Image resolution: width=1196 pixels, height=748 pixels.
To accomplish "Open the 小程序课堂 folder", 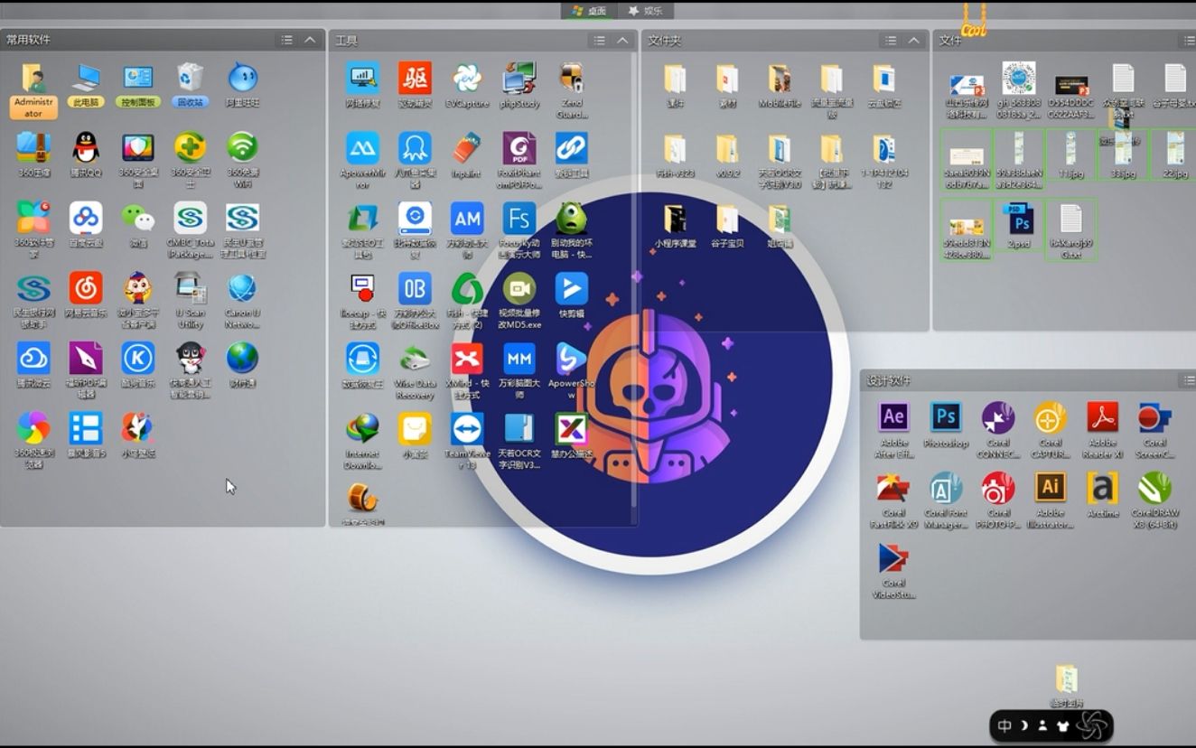I will coord(675,220).
